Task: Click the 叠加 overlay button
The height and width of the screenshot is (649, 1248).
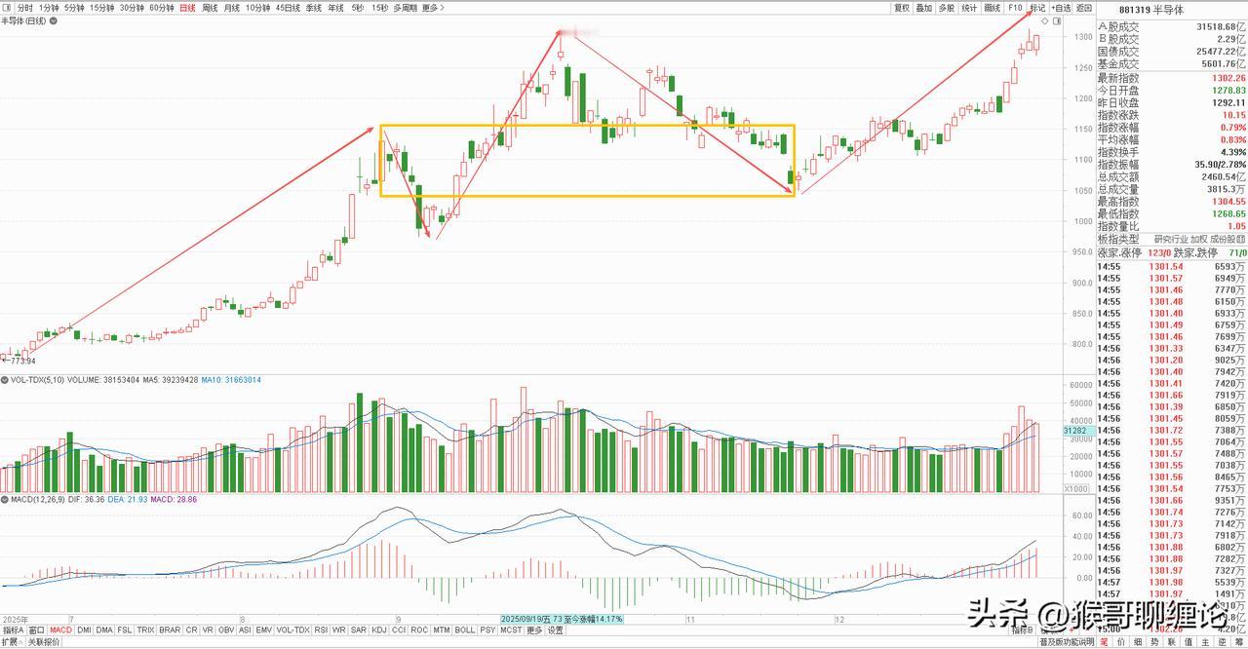Action: click(924, 8)
